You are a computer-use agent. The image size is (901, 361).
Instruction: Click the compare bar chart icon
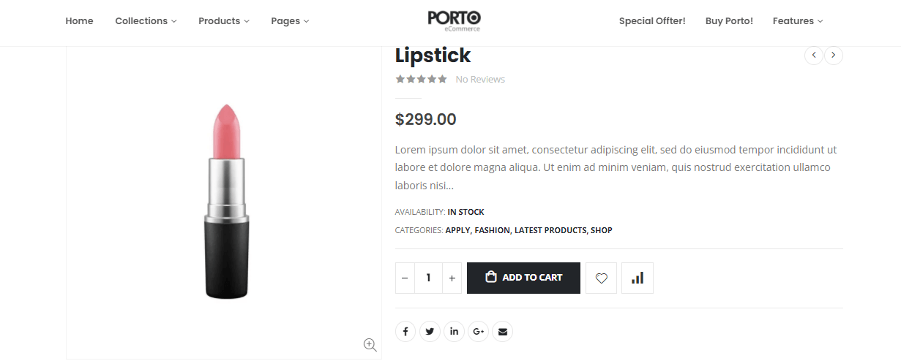click(x=638, y=278)
